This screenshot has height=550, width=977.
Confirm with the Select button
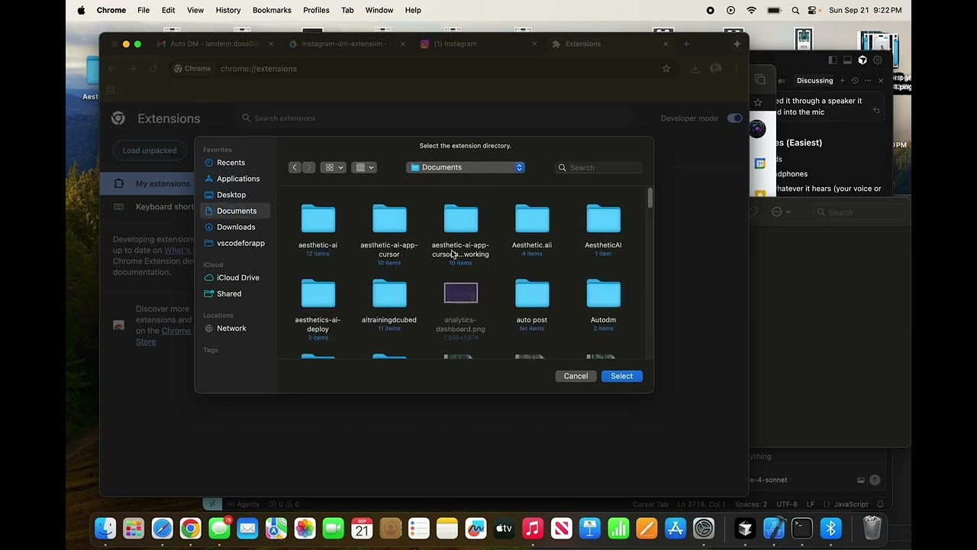(x=621, y=376)
